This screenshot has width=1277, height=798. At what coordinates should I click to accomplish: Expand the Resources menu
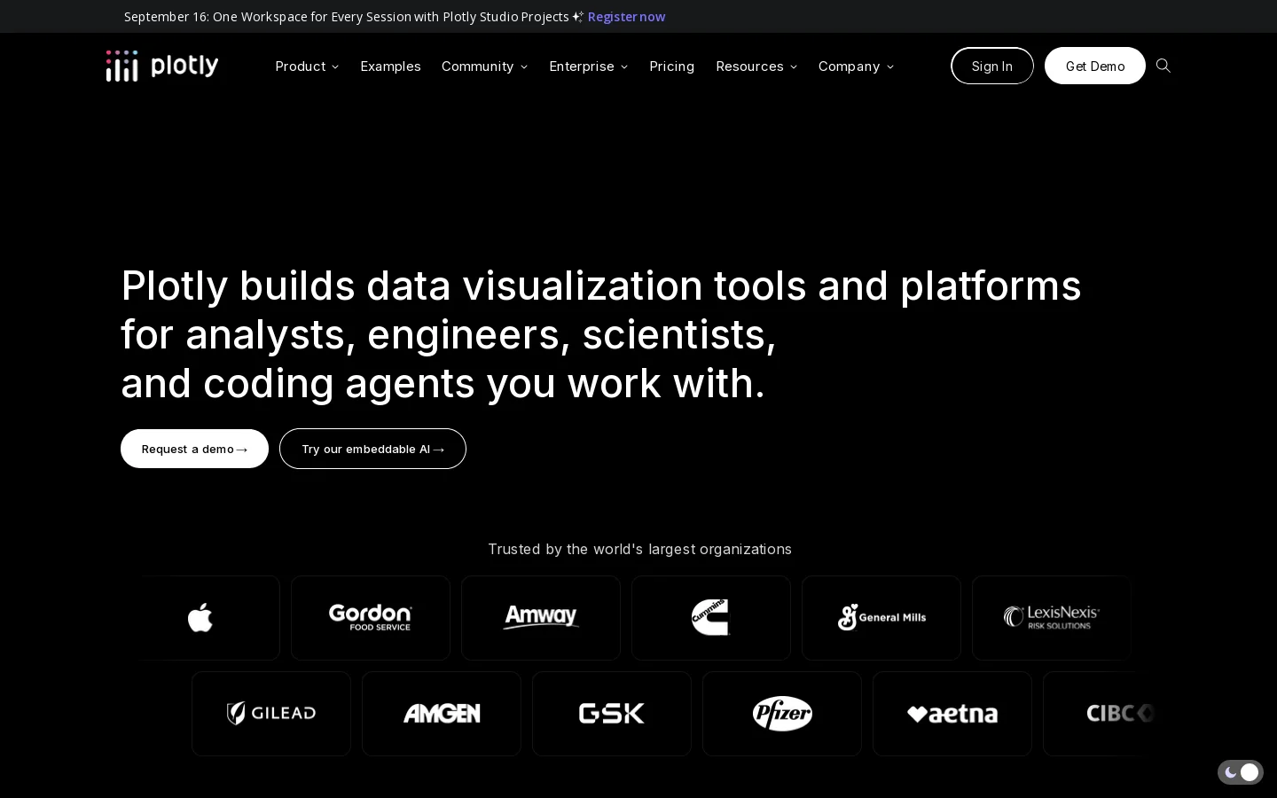(x=756, y=66)
